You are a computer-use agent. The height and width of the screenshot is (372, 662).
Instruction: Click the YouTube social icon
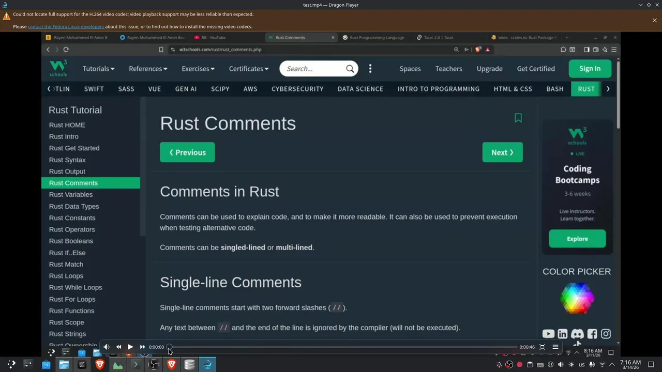(548, 334)
